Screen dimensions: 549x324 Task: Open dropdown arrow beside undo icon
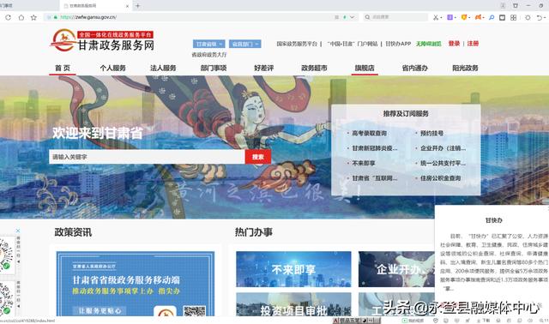545,18
